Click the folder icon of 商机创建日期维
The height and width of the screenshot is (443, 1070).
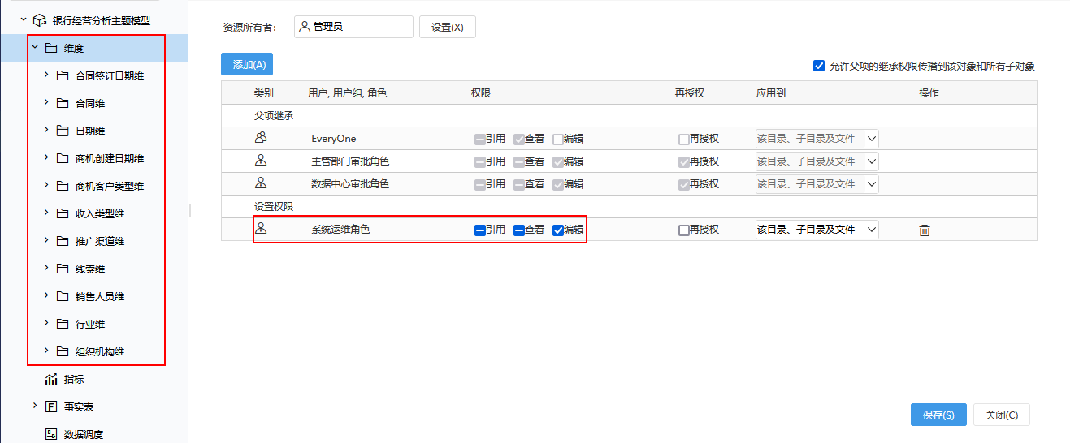coord(62,158)
